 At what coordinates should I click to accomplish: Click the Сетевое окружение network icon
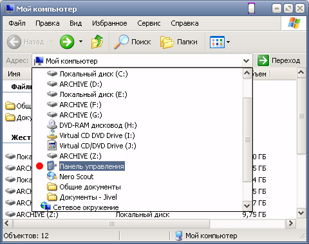coord(46,206)
